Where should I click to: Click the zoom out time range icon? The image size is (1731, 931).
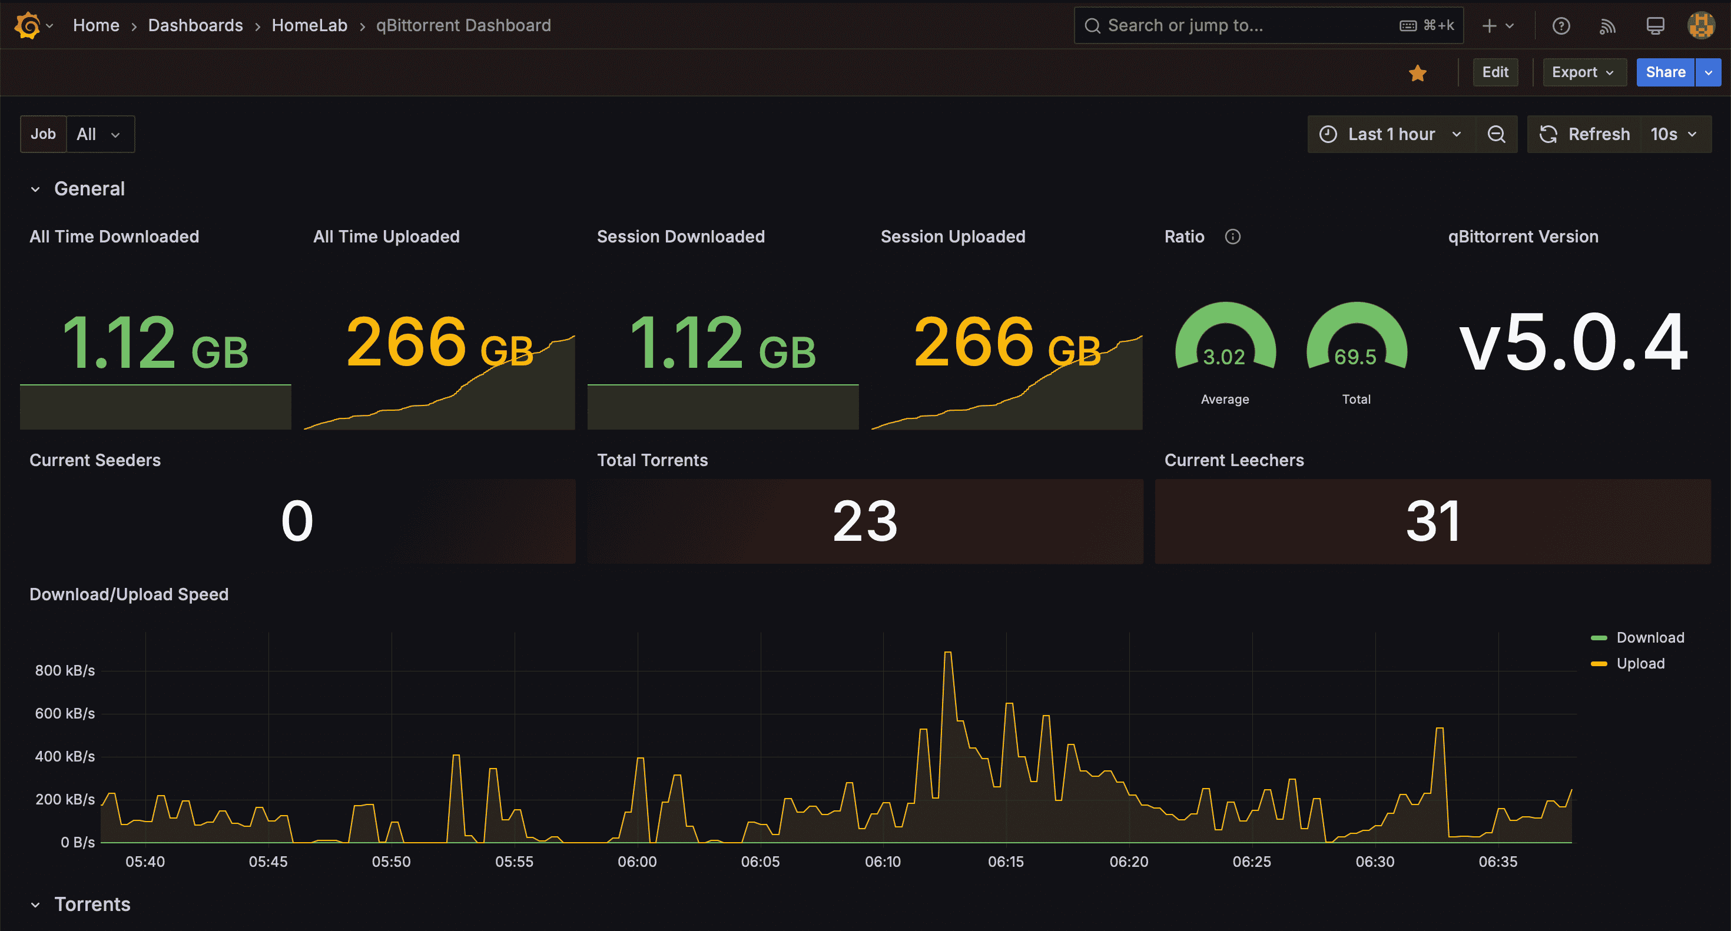pos(1496,134)
